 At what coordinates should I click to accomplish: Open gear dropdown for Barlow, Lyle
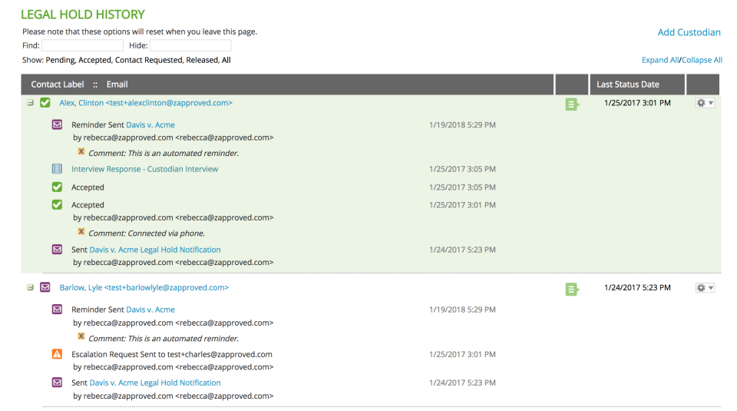click(x=704, y=287)
